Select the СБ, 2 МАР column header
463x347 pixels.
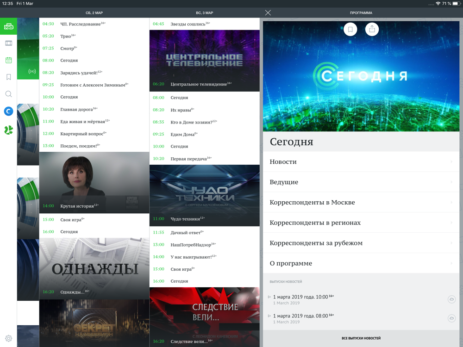[x=94, y=13]
